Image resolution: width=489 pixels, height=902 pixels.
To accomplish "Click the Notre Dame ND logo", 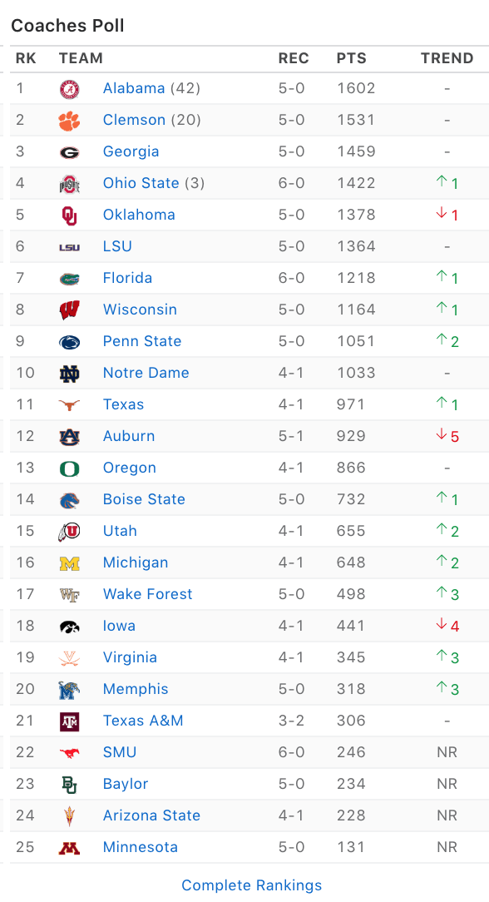I will point(70,374).
